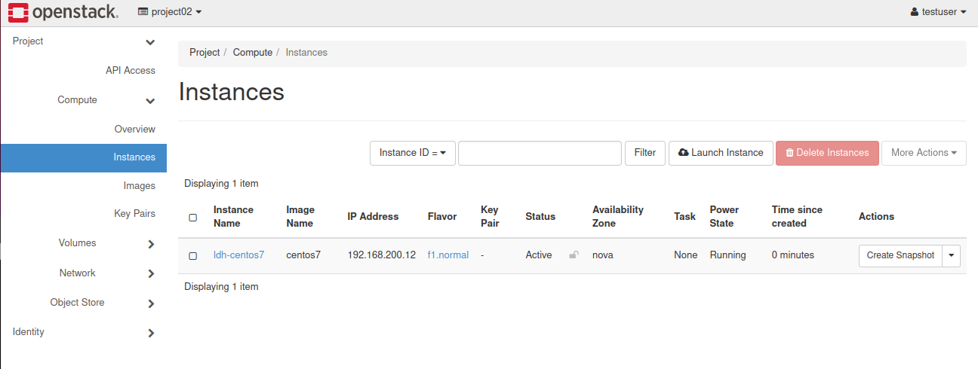Click the Power State column header
Viewport: 978px width, 369px height.
(724, 217)
